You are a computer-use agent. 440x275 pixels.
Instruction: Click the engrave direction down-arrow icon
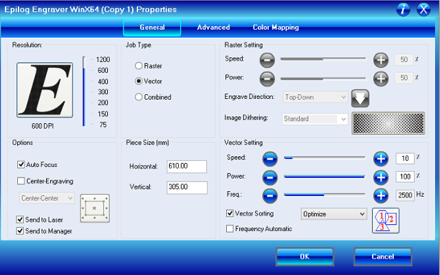[x=360, y=98]
